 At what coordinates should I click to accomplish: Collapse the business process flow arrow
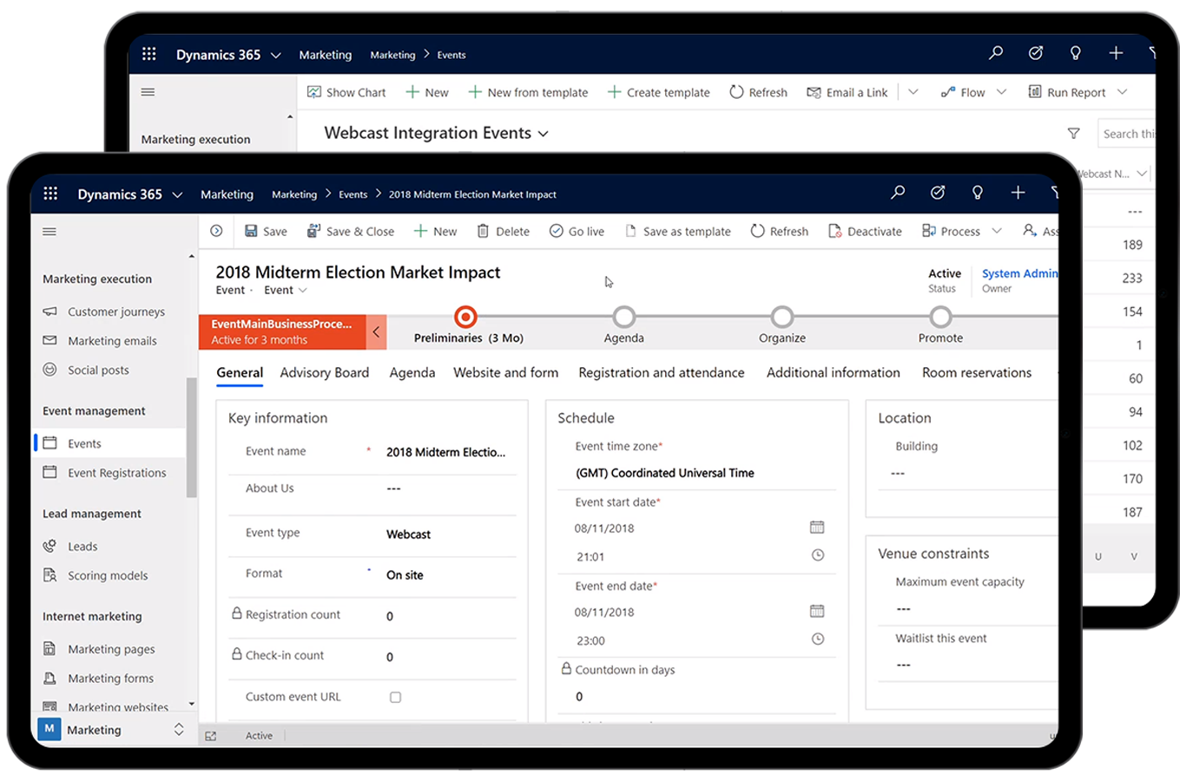pos(376,331)
